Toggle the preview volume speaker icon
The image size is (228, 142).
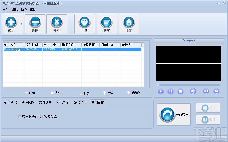pyautogui.click(x=193, y=91)
